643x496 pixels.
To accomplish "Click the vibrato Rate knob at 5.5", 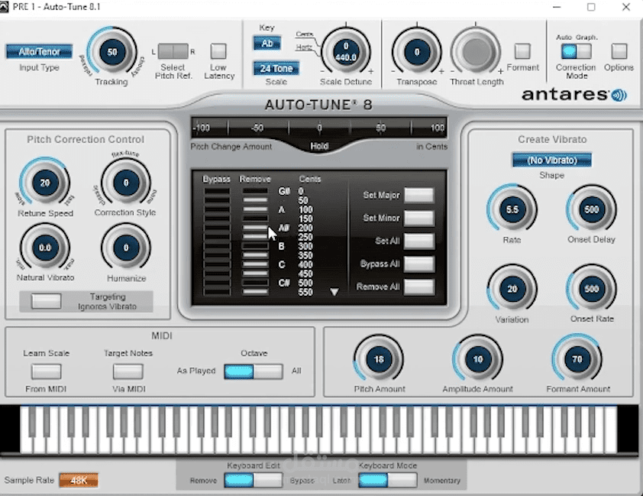I will tap(512, 209).
